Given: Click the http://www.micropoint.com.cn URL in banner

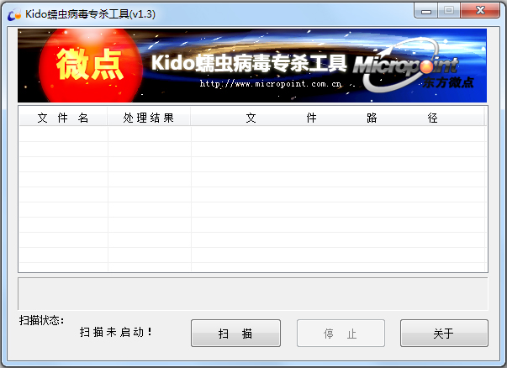Looking at the screenshot, I should coord(270,84).
